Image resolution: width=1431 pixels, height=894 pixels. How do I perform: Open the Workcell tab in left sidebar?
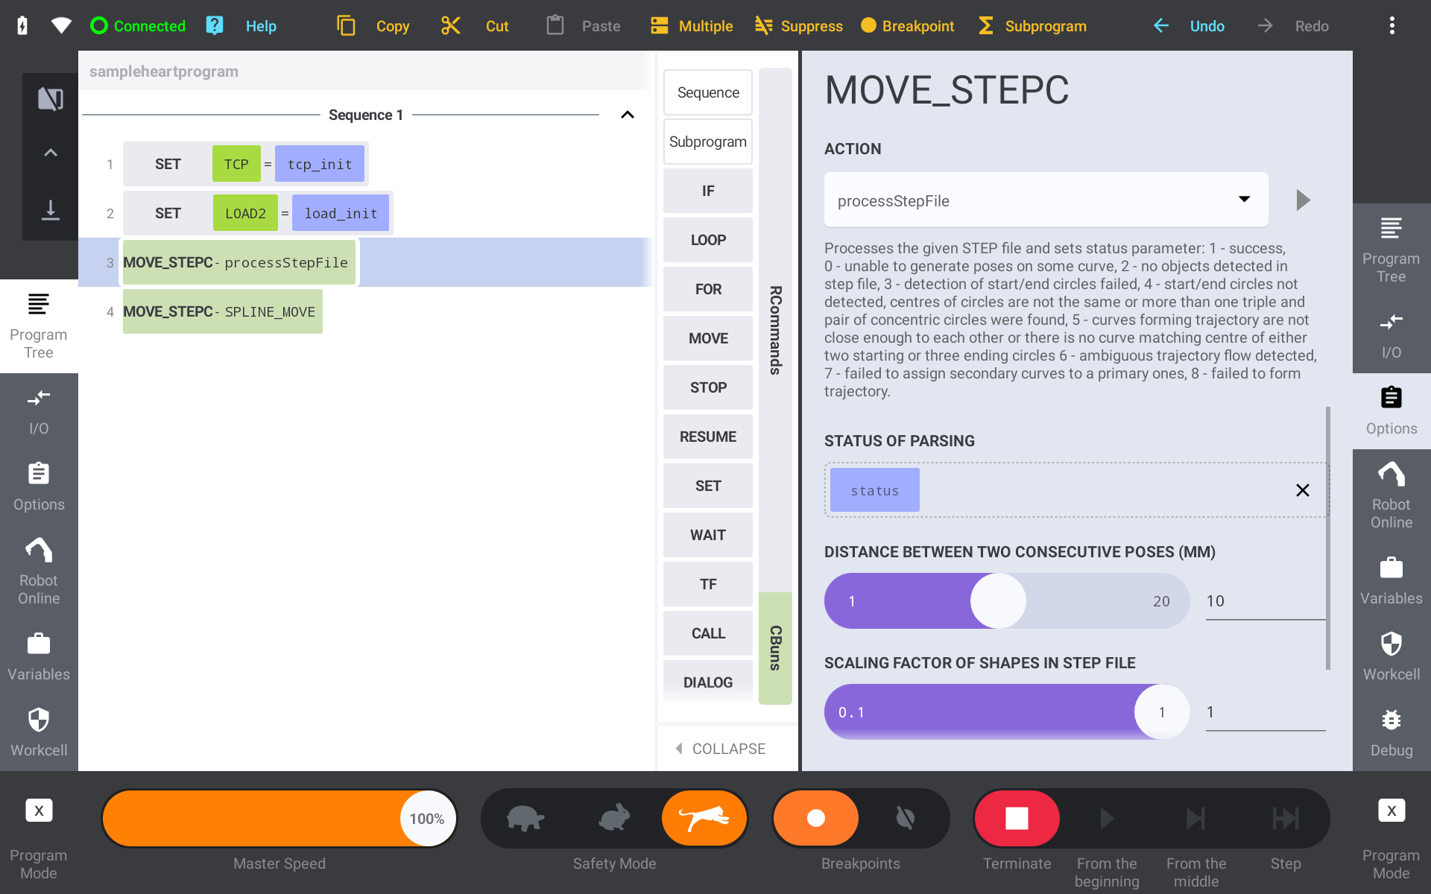point(39,732)
